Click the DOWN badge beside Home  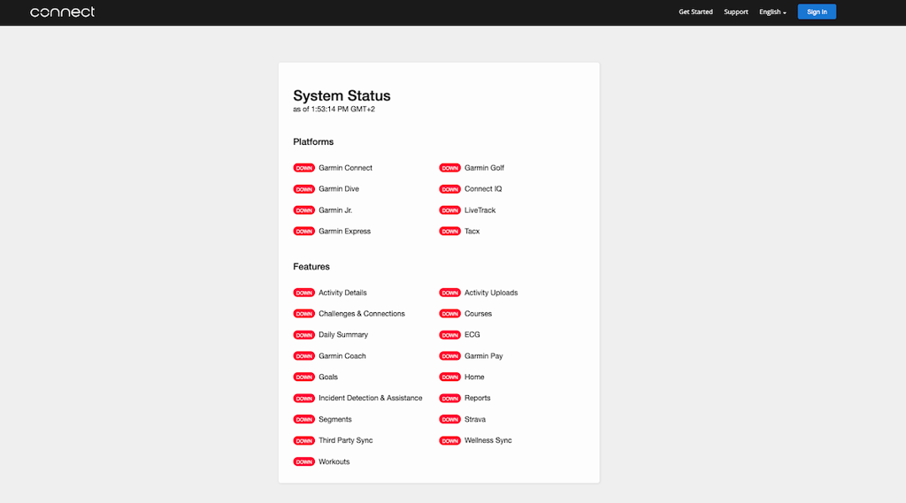tap(449, 377)
